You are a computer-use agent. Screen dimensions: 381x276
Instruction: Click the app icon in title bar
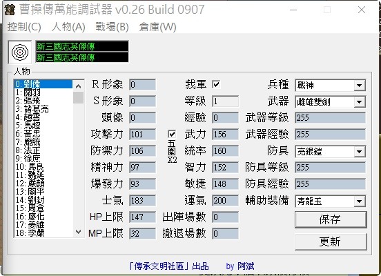pyautogui.click(x=10, y=10)
